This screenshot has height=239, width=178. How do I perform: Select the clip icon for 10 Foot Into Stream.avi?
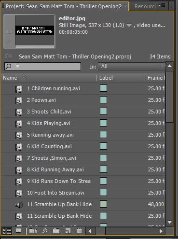coord(19,193)
